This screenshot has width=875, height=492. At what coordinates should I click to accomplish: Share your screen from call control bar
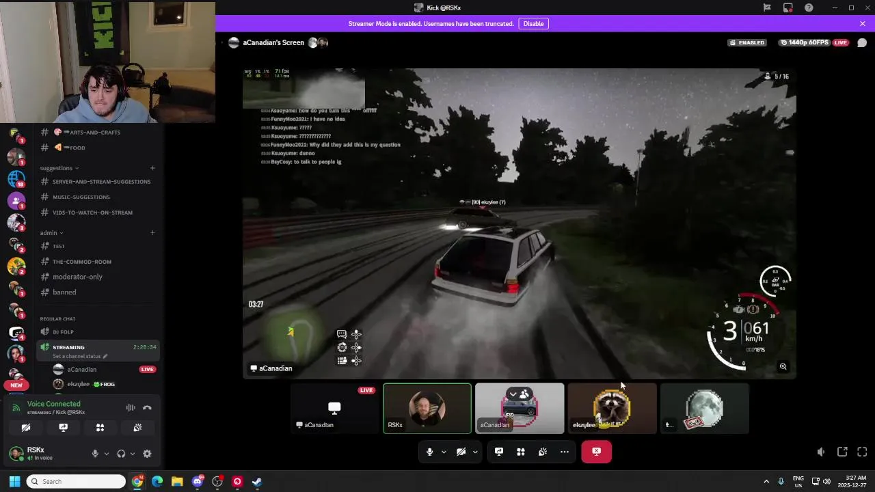coord(499,452)
